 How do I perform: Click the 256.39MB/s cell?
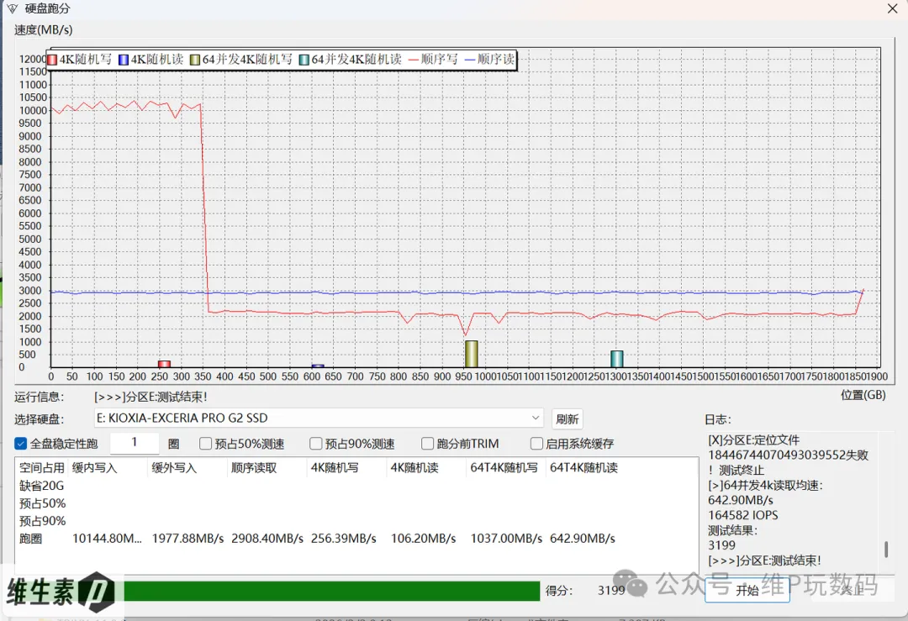coord(343,539)
